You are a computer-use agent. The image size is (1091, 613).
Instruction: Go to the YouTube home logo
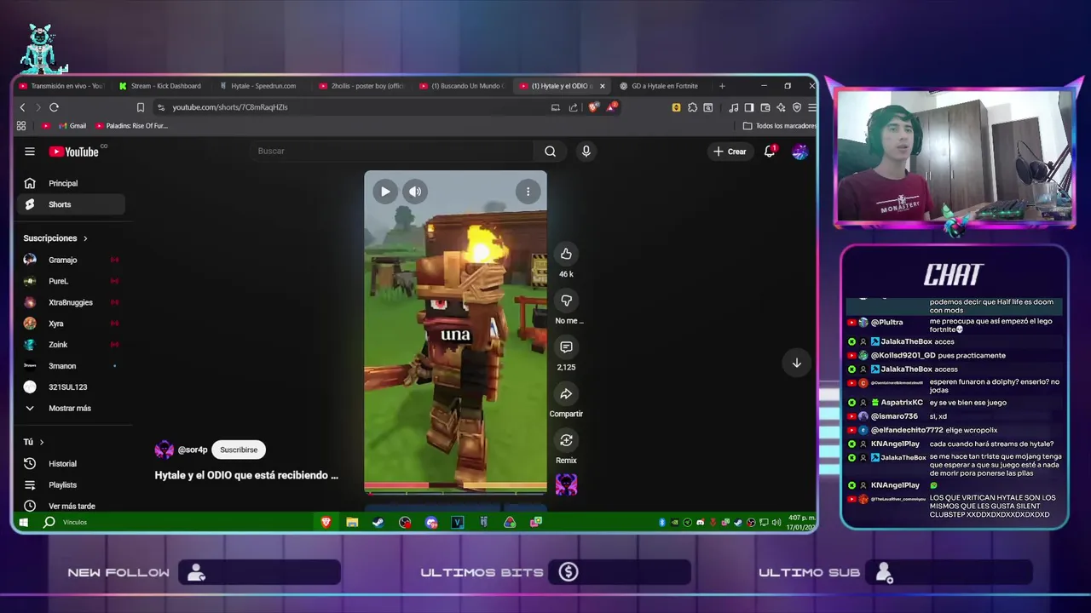click(x=74, y=152)
